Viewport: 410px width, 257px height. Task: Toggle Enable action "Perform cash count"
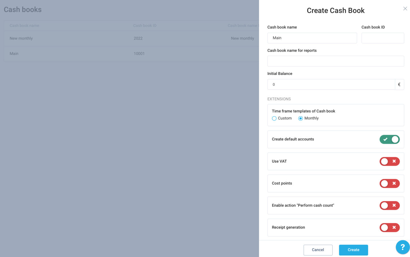(389, 205)
